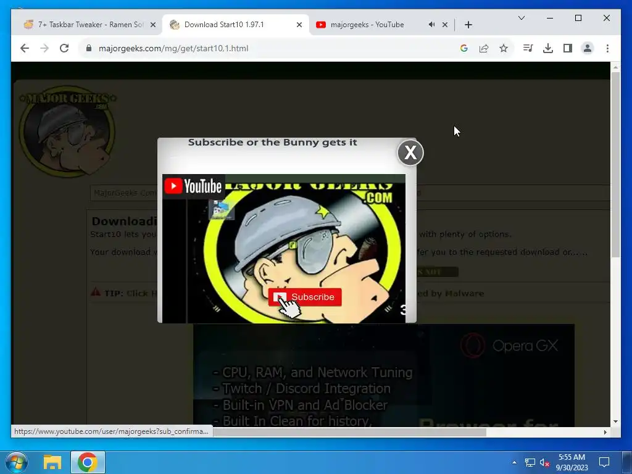Click the horizontal scroll right arrow

coord(605,432)
